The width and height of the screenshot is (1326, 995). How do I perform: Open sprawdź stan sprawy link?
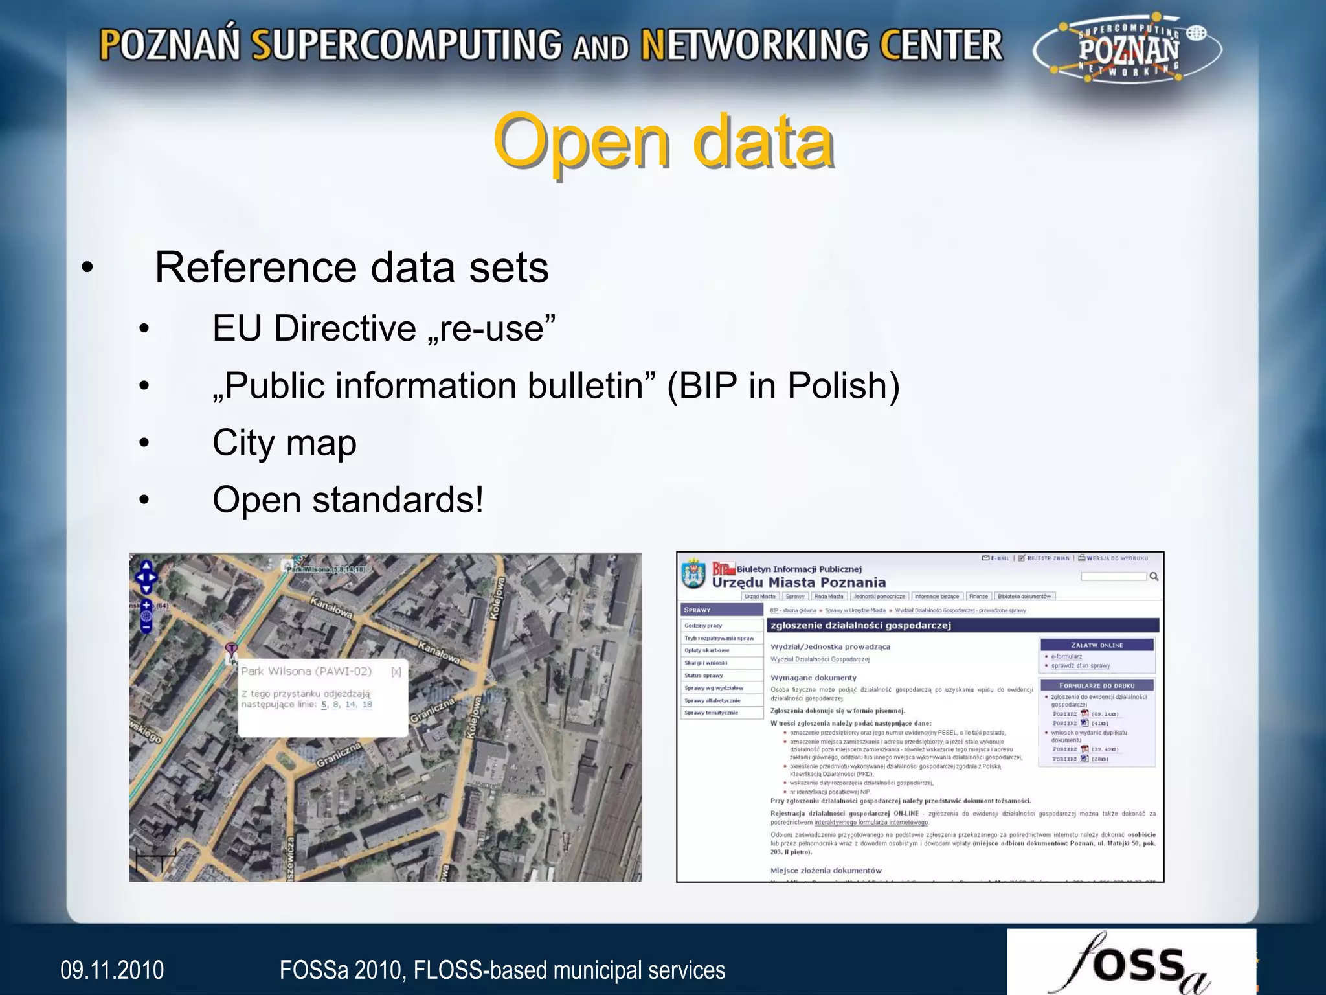click(x=1080, y=665)
